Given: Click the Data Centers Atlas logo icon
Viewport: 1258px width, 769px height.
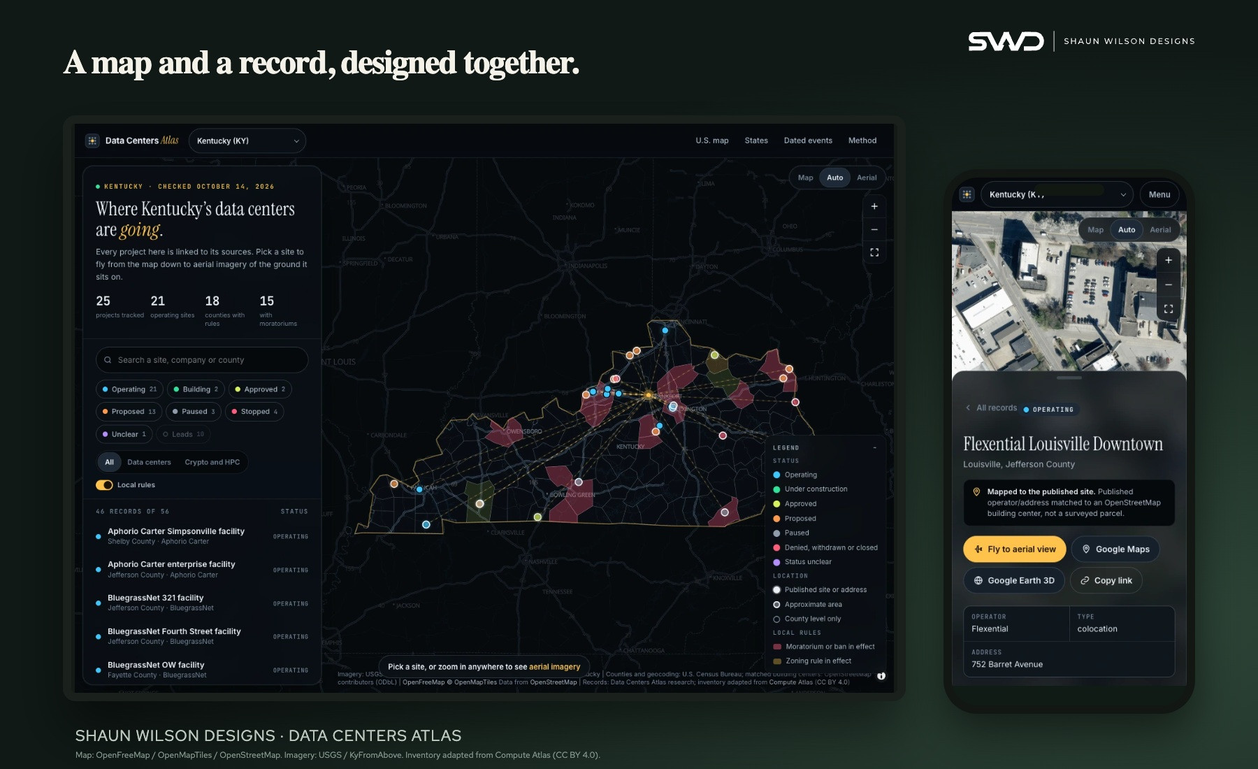Looking at the screenshot, I should [x=92, y=141].
